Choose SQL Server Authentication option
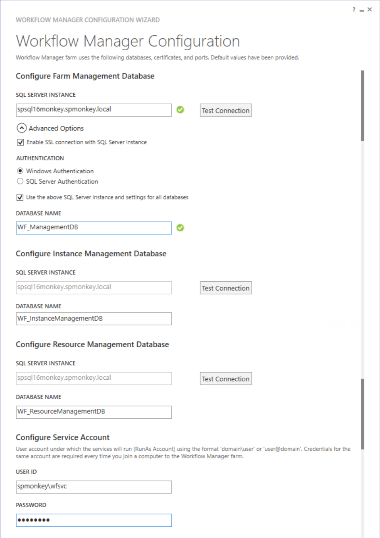 pos(20,182)
